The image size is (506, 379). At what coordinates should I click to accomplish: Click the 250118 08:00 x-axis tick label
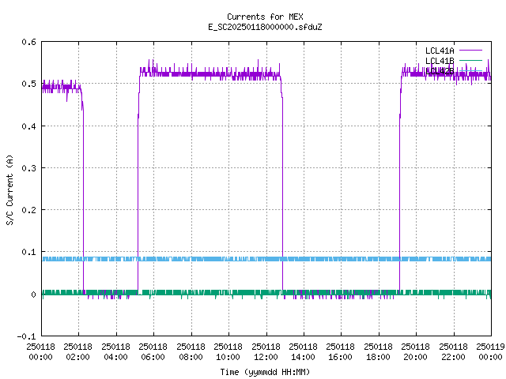(191, 352)
